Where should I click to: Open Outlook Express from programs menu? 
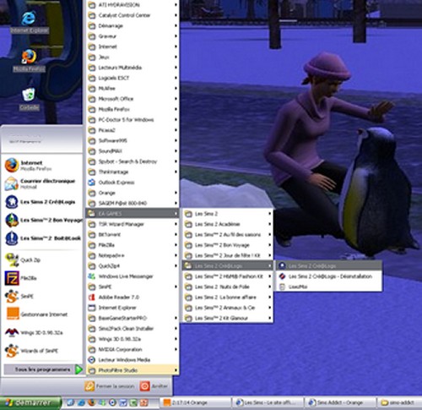tap(133, 183)
